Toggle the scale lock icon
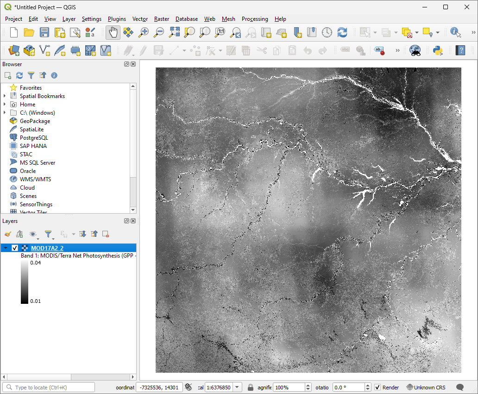478x394 pixels. 250,388
